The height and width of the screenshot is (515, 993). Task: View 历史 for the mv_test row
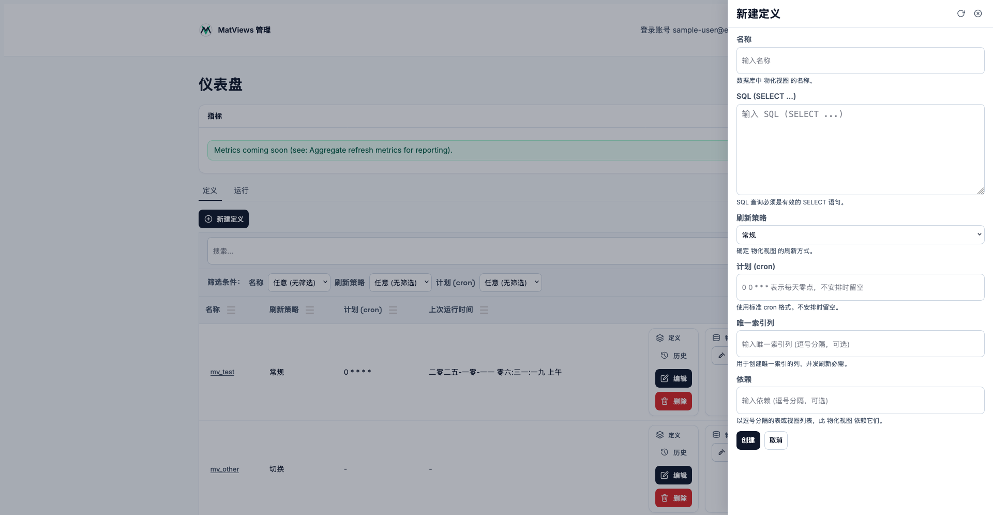coord(673,356)
